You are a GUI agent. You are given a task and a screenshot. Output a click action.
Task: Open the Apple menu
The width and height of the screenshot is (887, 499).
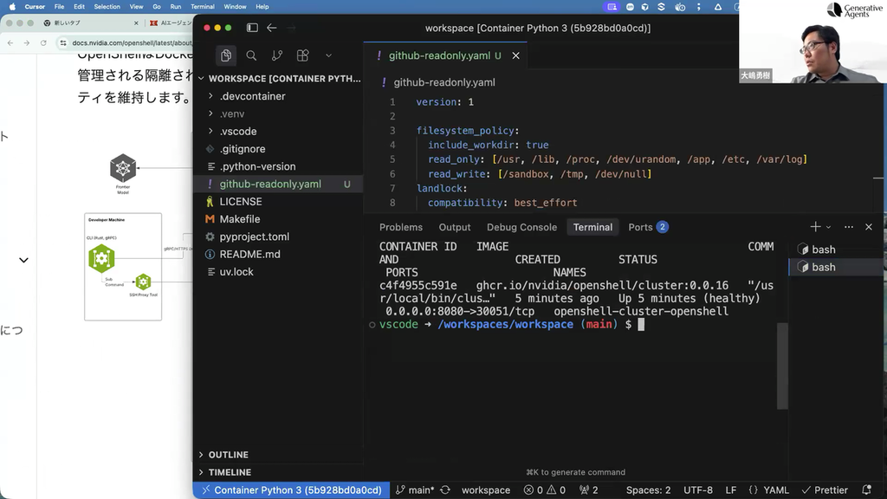pos(12,7)
